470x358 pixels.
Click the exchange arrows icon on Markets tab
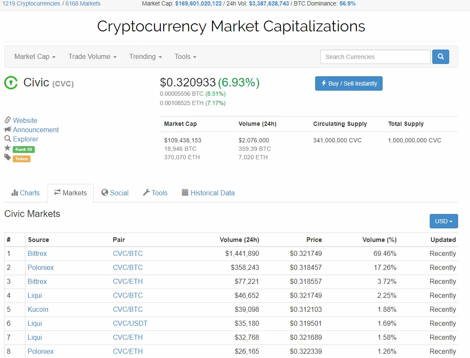(57, 192)
